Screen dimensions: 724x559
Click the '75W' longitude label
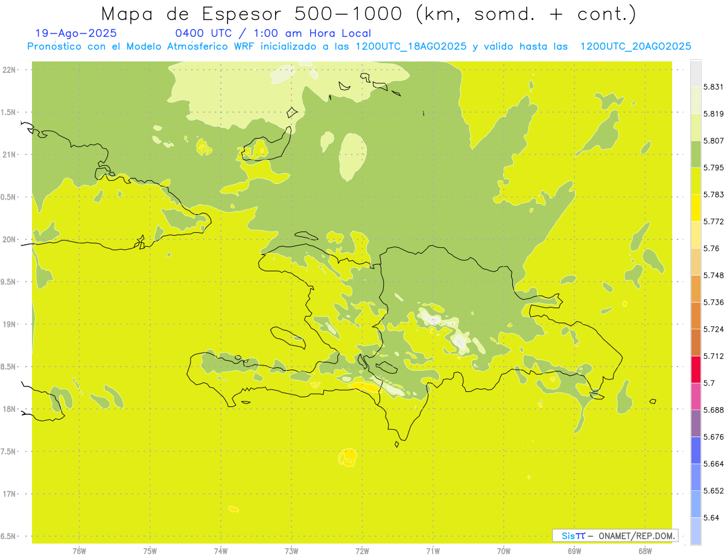(x=150, y=551)
